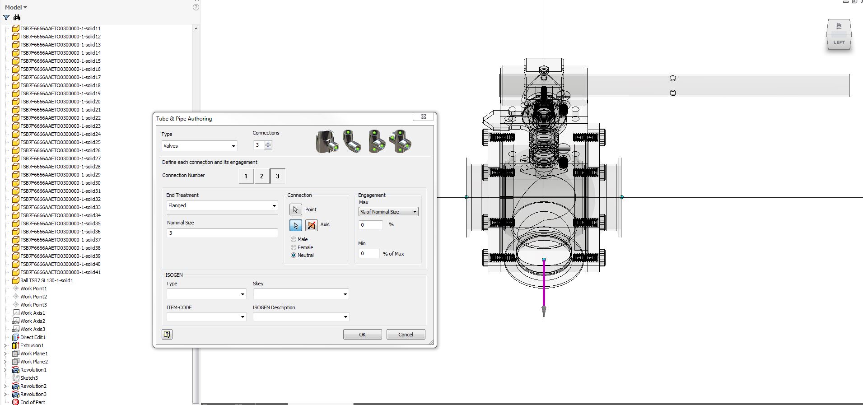863x405 pixels.
Task: Select the first valve connection preview image
Action: point(327,141)
